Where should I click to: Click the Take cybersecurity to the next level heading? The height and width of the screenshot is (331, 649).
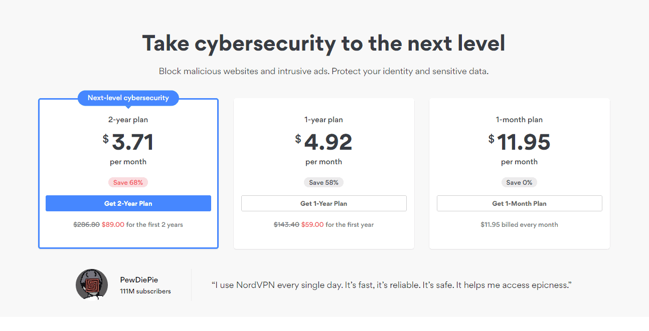click(323, 44)
